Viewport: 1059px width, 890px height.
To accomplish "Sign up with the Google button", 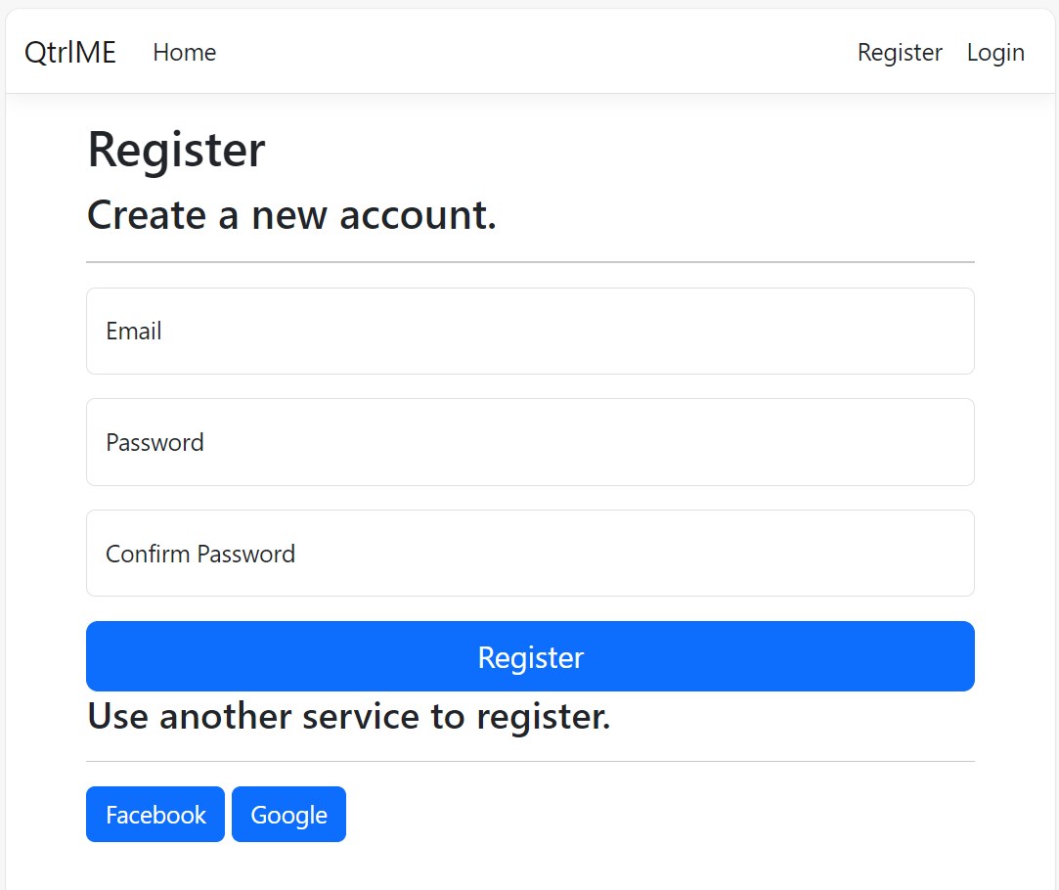I will [288, 815].
